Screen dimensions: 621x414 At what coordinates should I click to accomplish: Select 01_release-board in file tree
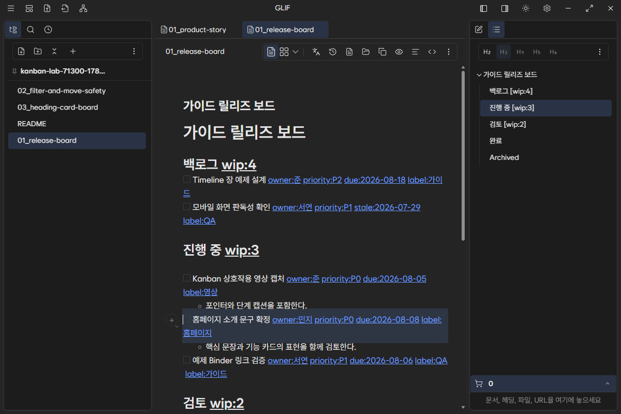77,140
